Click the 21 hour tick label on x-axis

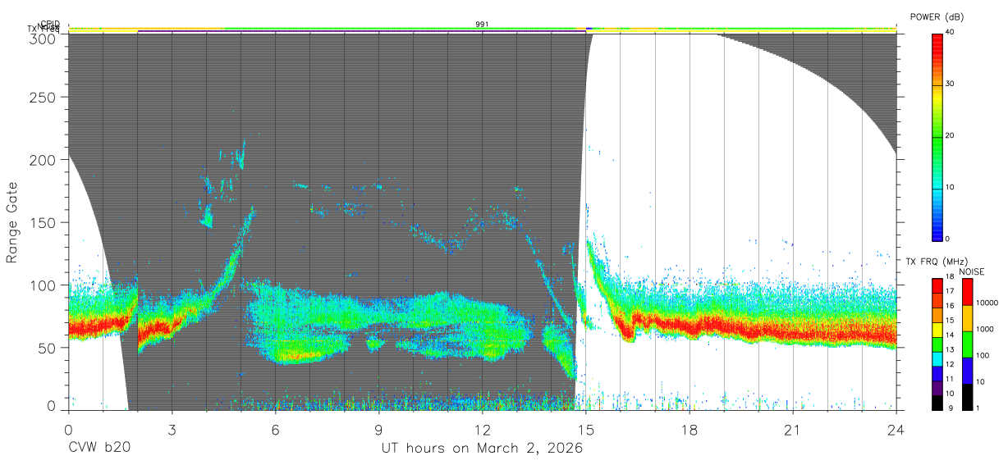793,429
